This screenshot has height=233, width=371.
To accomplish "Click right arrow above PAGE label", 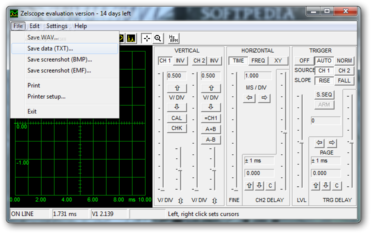I will pos(332,142).
